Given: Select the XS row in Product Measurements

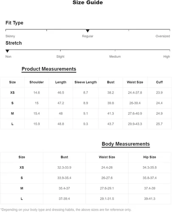Looking at the screenshot, I should click(86, 92).
